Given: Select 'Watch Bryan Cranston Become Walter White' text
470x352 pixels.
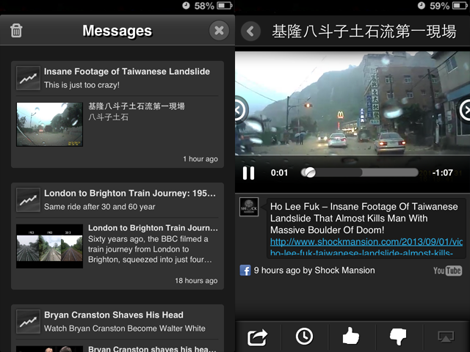Looking at the screenshot, I should (125, 329).
